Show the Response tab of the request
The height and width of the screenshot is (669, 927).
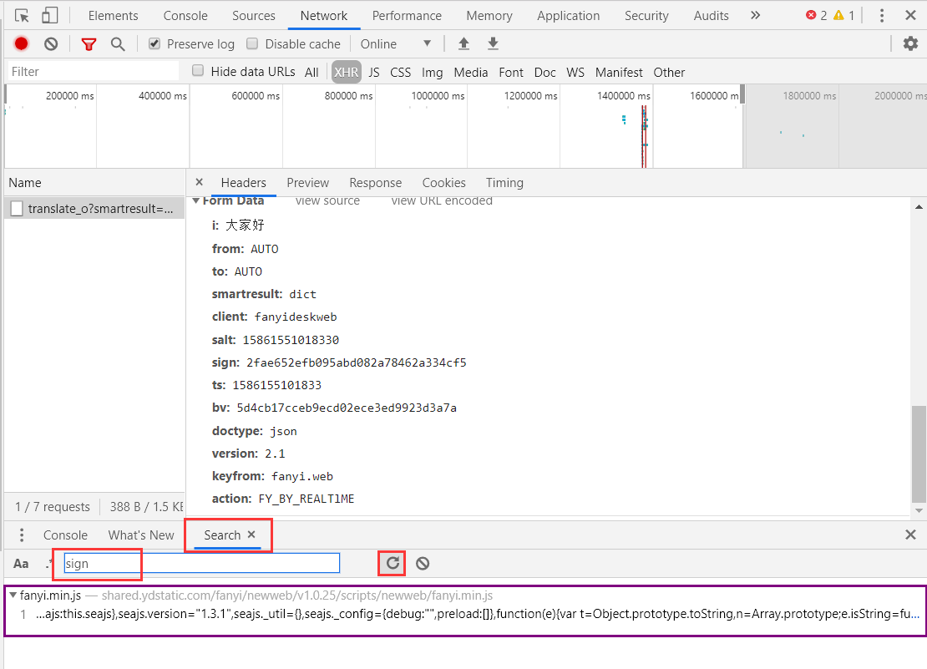pos(376,183)
